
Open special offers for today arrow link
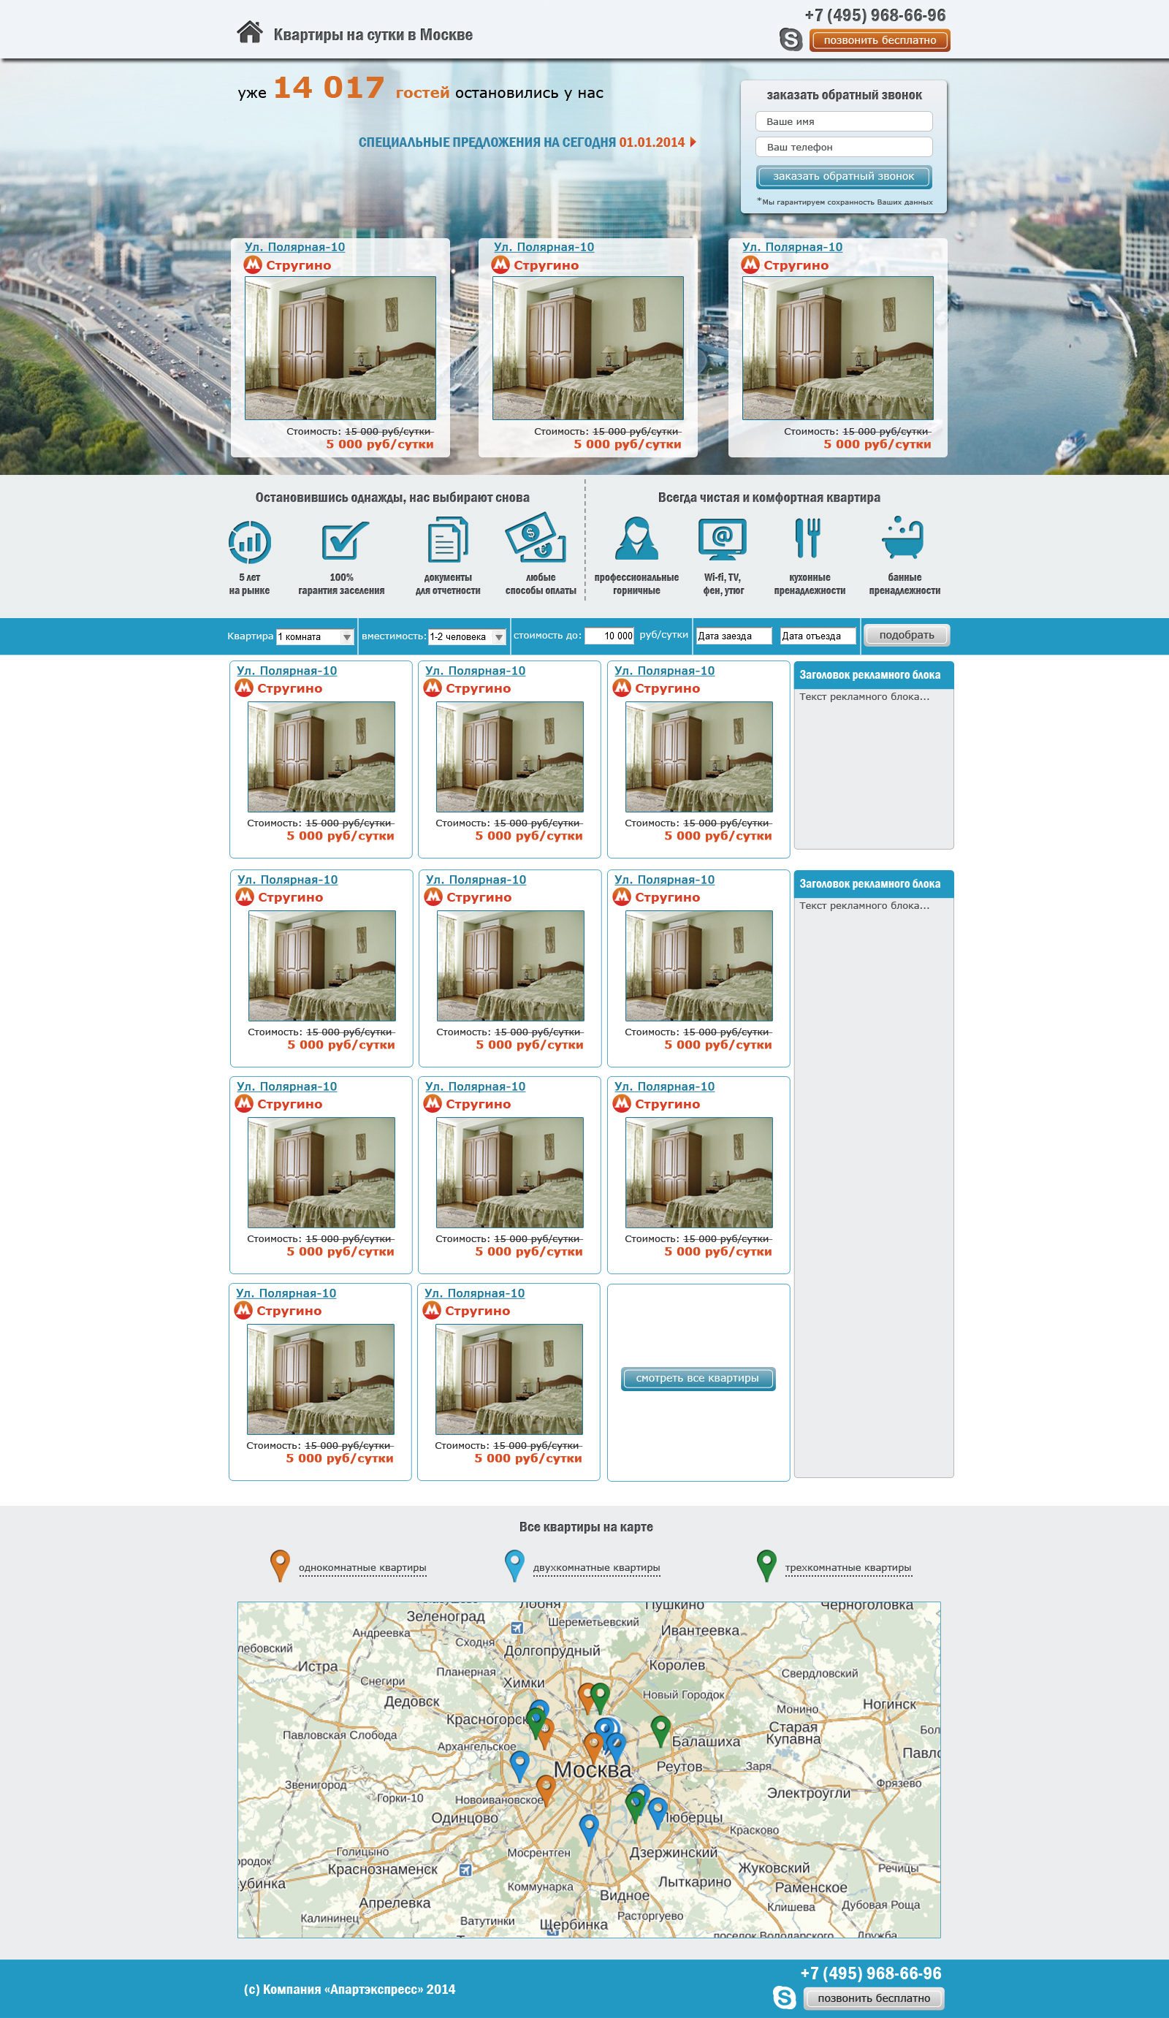693,142
